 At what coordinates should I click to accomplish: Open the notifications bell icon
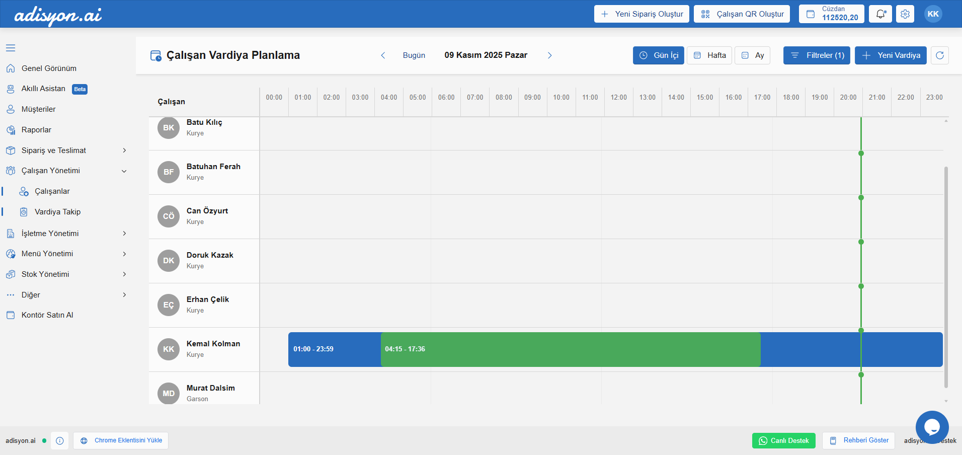pos(880,14)
